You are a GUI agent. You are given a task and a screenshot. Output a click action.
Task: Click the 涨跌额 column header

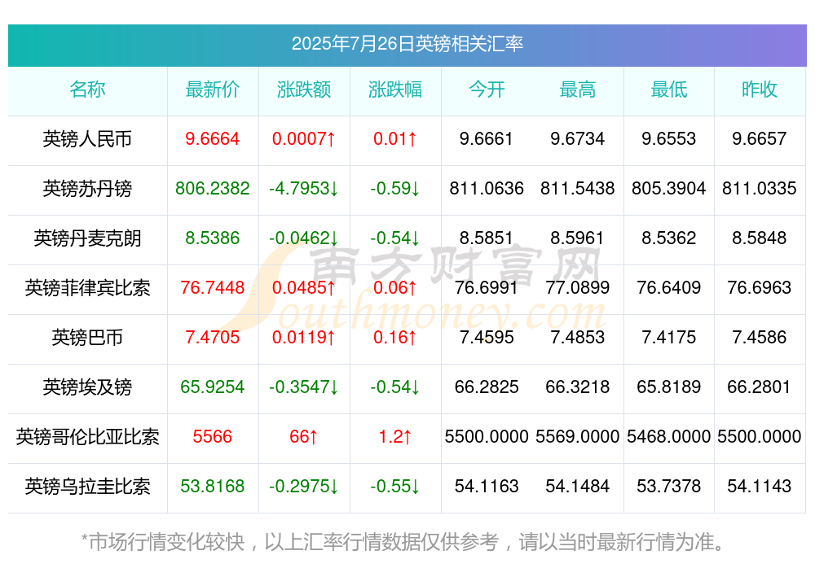304,90
